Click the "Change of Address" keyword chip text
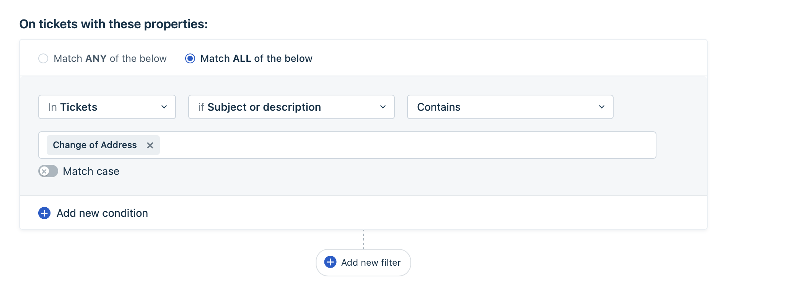Image resolution: width=785 pixels, height=297 pixels. pyautogui.click(x=94, y=145)
